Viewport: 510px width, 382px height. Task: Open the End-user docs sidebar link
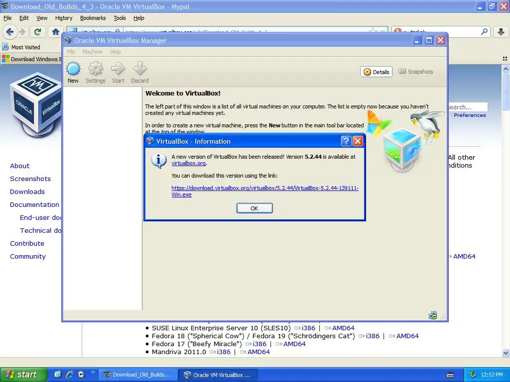[41, 218]
